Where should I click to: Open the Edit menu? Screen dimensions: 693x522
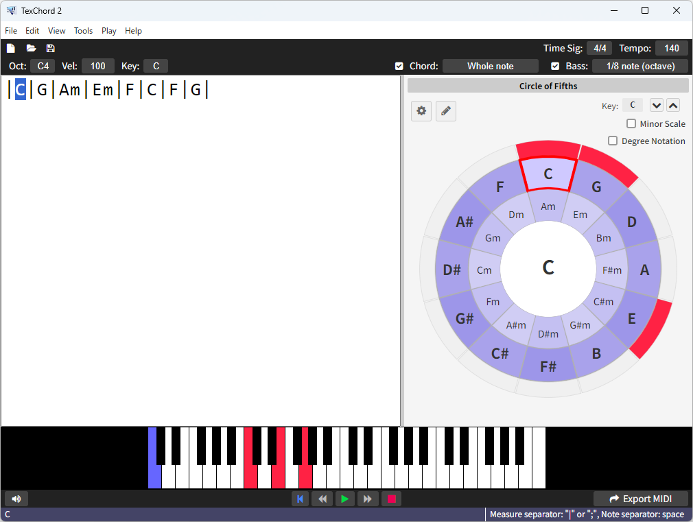point(32,30)
